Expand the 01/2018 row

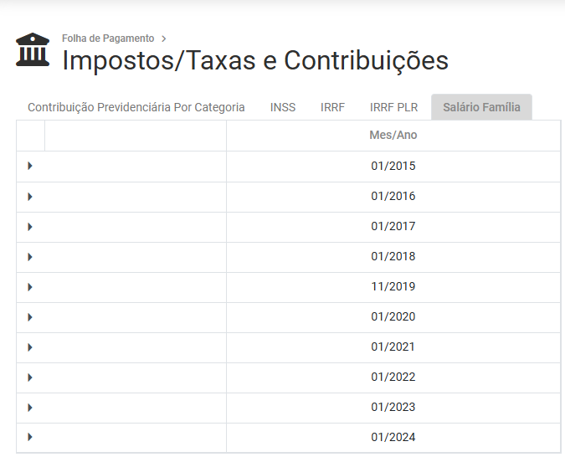(x=30, y=257)
